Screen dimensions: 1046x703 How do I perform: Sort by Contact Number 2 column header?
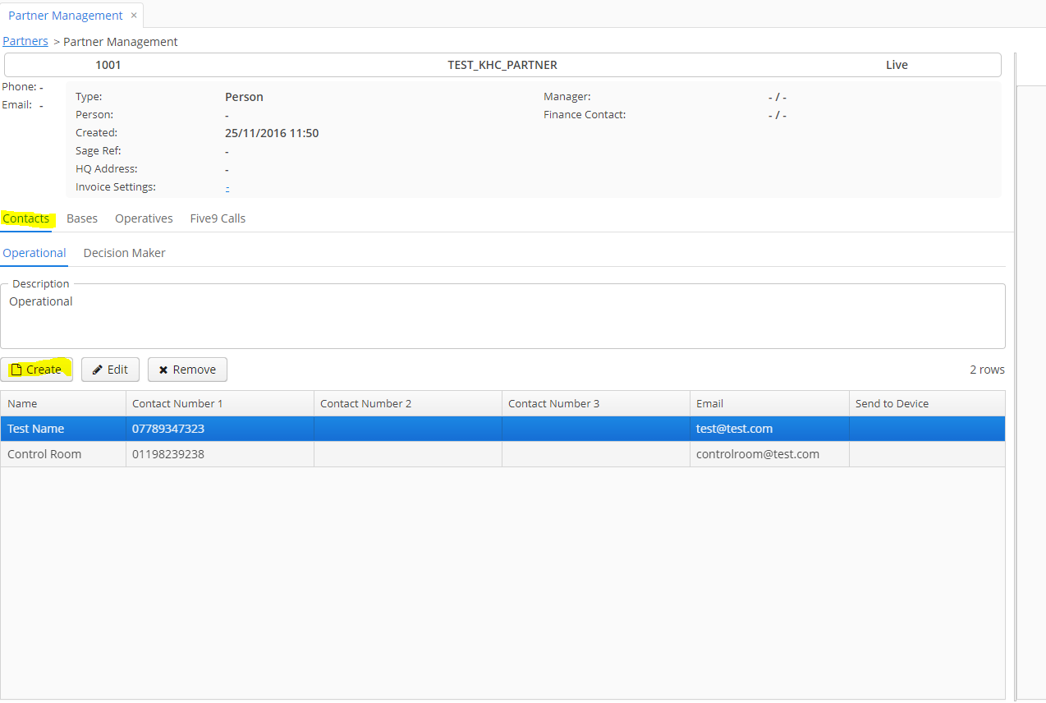pyautogui.click(x=408, y=403)
